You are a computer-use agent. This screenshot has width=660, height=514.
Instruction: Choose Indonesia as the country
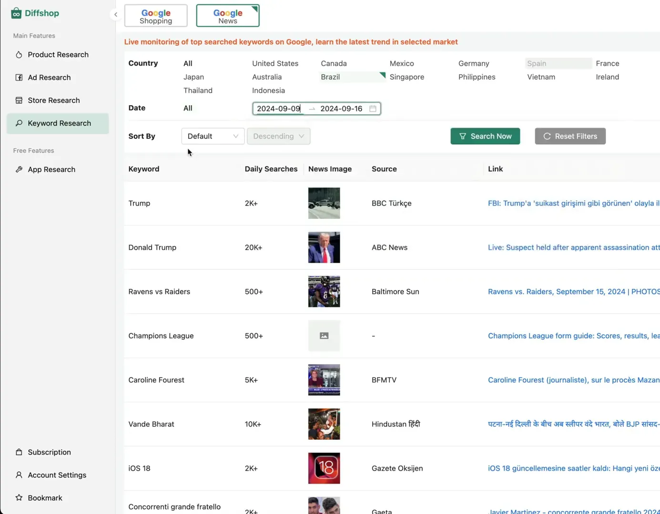[268, 90]
